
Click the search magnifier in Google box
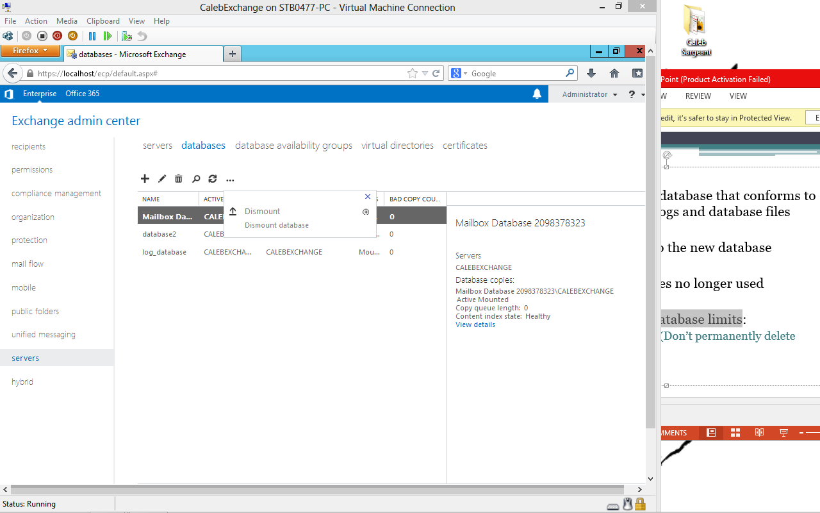click(x=570, y=73)
